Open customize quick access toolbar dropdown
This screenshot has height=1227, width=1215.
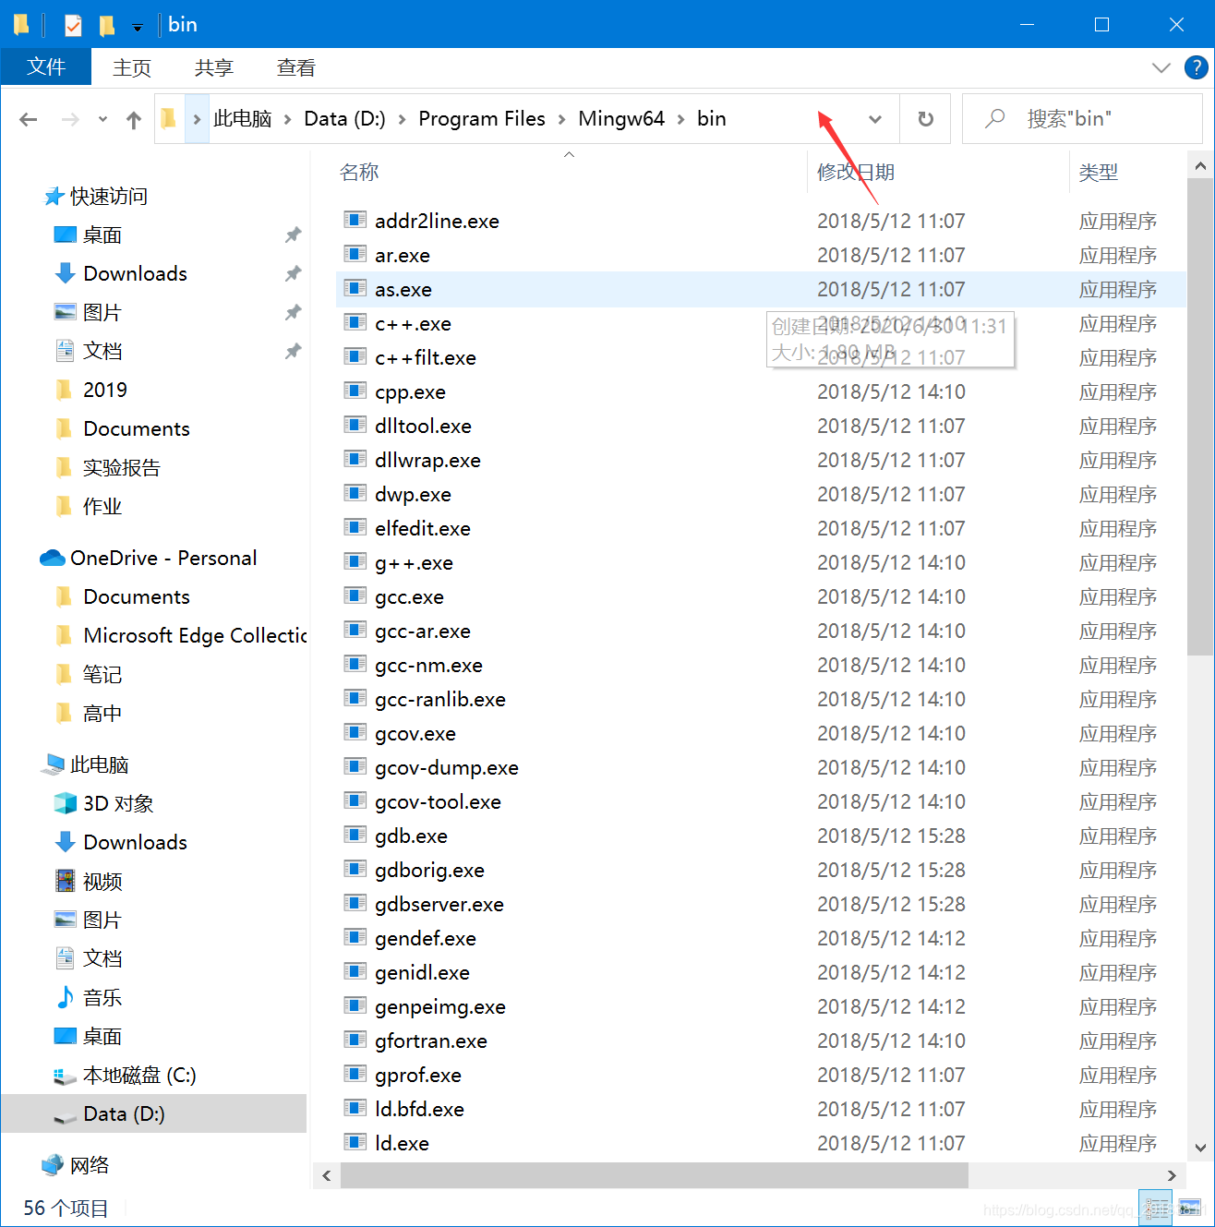coord(138,28)
